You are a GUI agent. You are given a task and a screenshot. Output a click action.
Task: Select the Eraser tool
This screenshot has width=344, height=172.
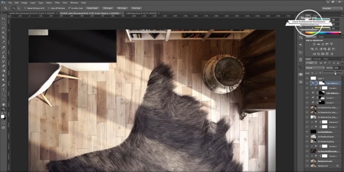[x=4, y=66]
